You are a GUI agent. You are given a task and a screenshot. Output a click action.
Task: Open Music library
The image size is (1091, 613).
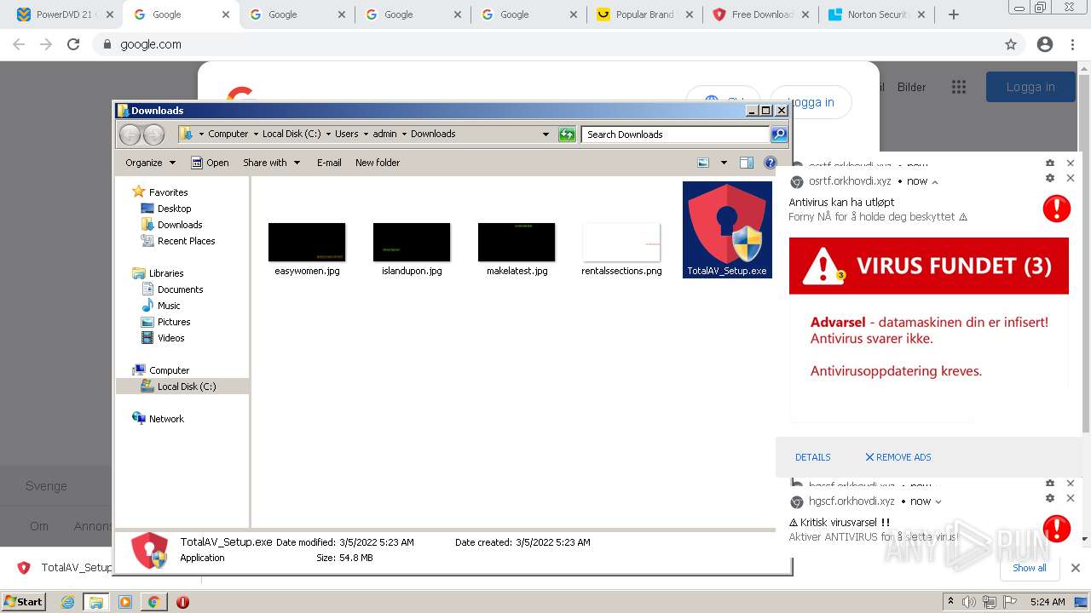point(169,306)
